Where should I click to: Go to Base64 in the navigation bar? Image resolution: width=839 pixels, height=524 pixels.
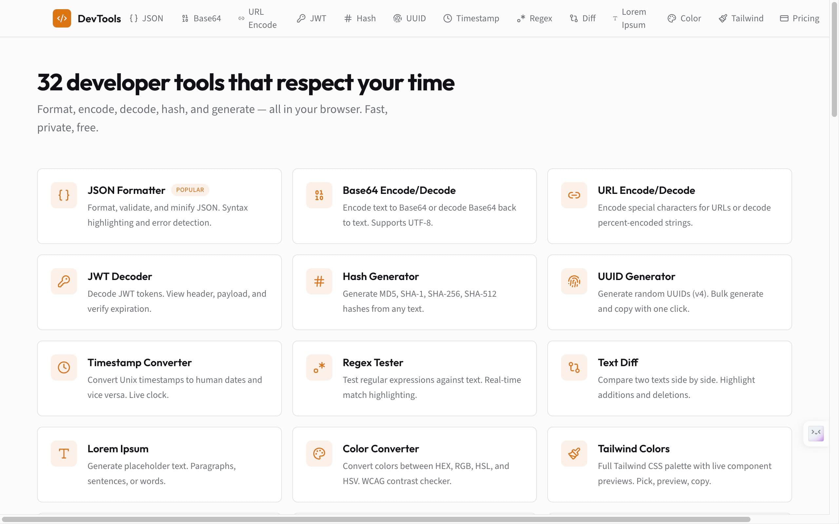tap(201, 18)
